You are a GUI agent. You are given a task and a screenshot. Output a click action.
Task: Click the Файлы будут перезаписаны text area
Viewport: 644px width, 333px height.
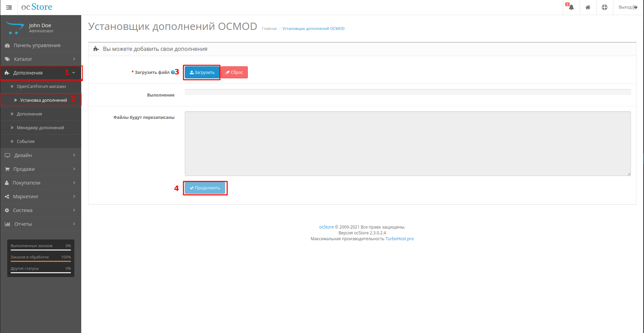click(x=408, y=144)
